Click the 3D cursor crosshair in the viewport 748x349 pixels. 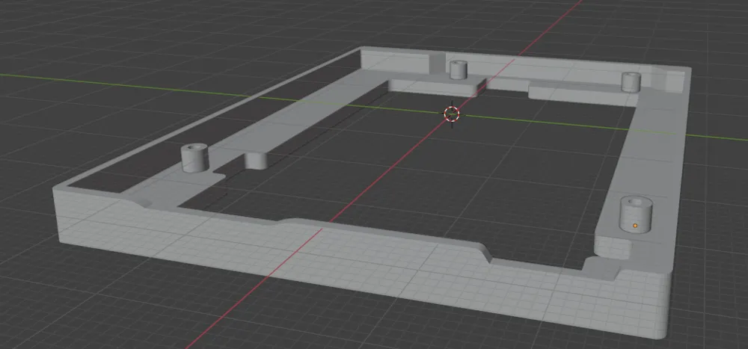pyautogui.click(x=452, y=114)
